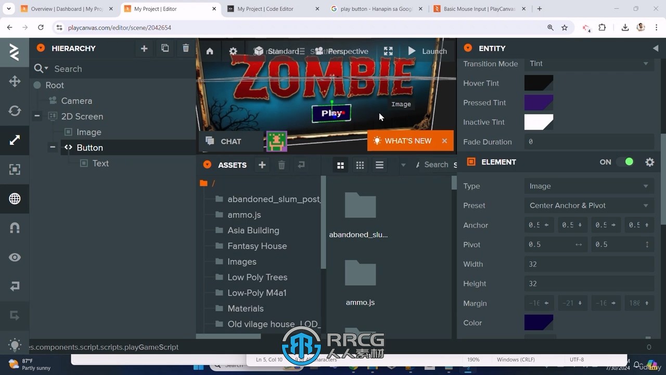Toggle viewport fullscreen icon
The width and height of the screenshot is (666, 375).
[x=388, y=51]
